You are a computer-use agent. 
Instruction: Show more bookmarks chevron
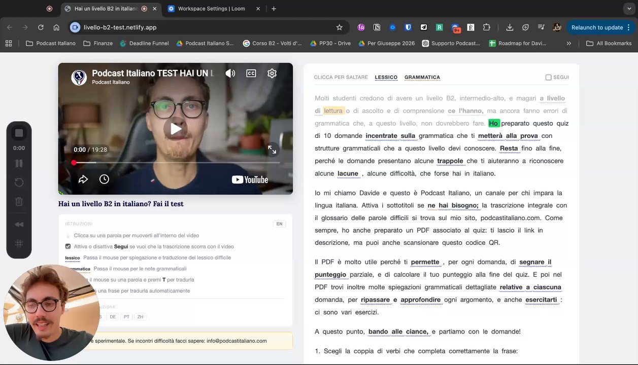pyautogui.click(x=569, y=44)
